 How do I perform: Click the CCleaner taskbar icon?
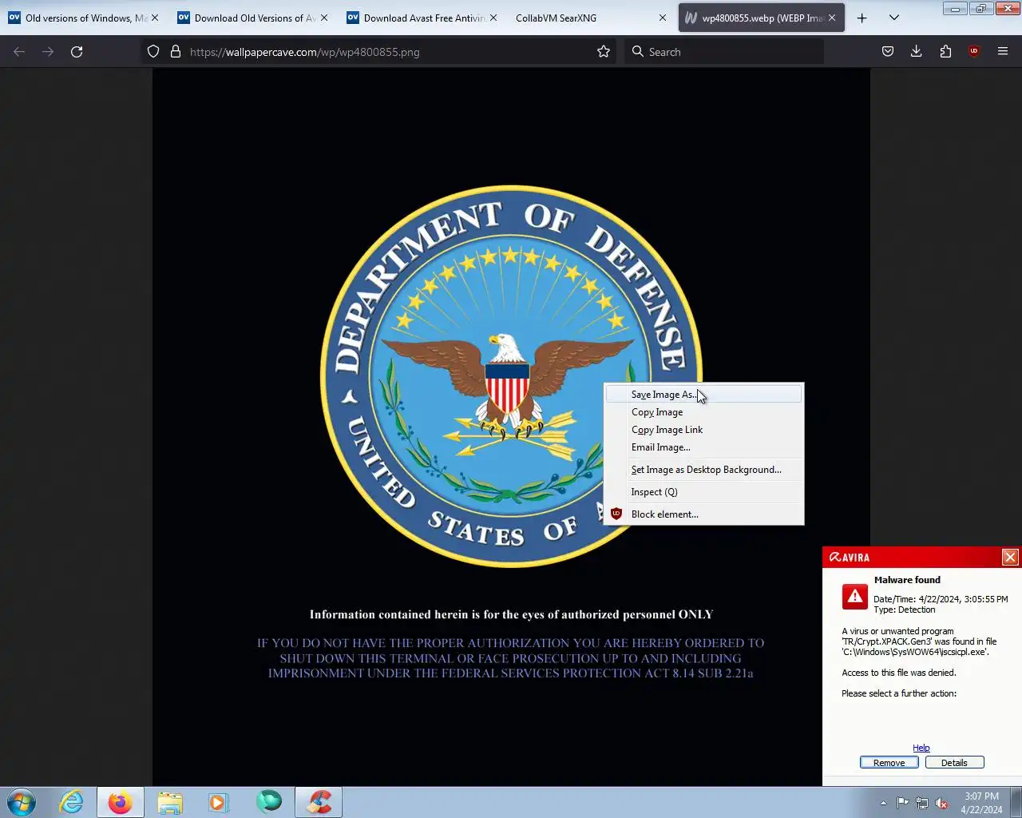point(319,802)
